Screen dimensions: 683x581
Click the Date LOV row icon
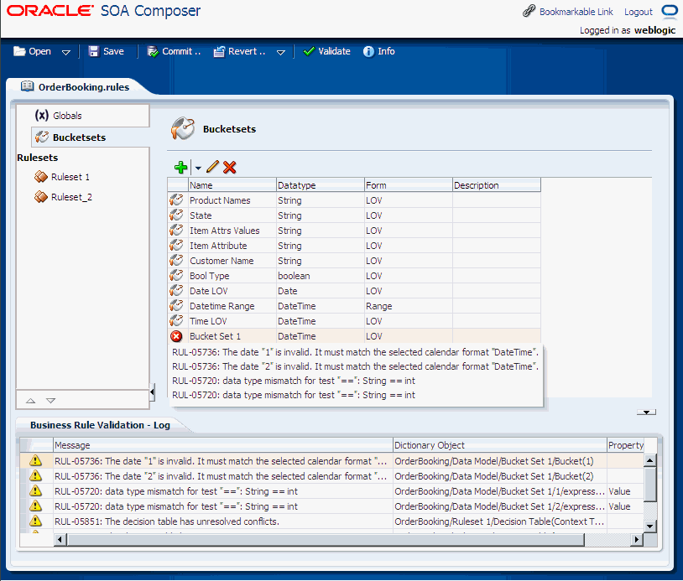176,291
